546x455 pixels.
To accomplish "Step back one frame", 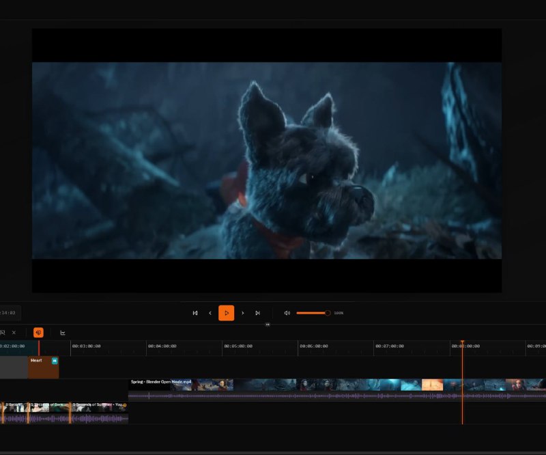I will [210, 313].
